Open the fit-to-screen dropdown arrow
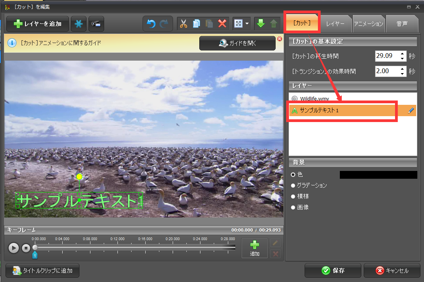 click(x=247, y=24)
